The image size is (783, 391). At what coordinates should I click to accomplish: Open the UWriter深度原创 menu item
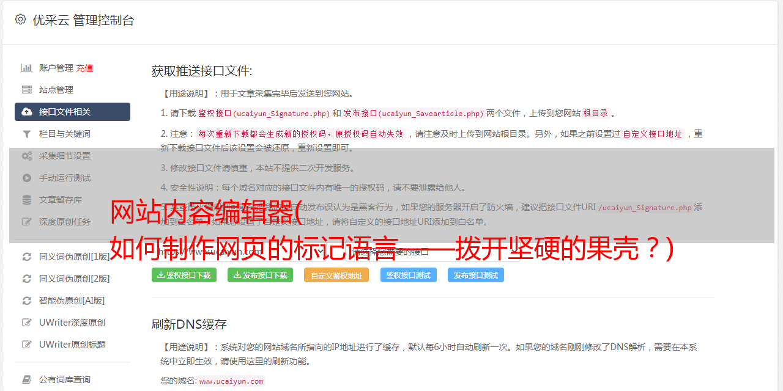pyautogui.click(x=72, y=323)
